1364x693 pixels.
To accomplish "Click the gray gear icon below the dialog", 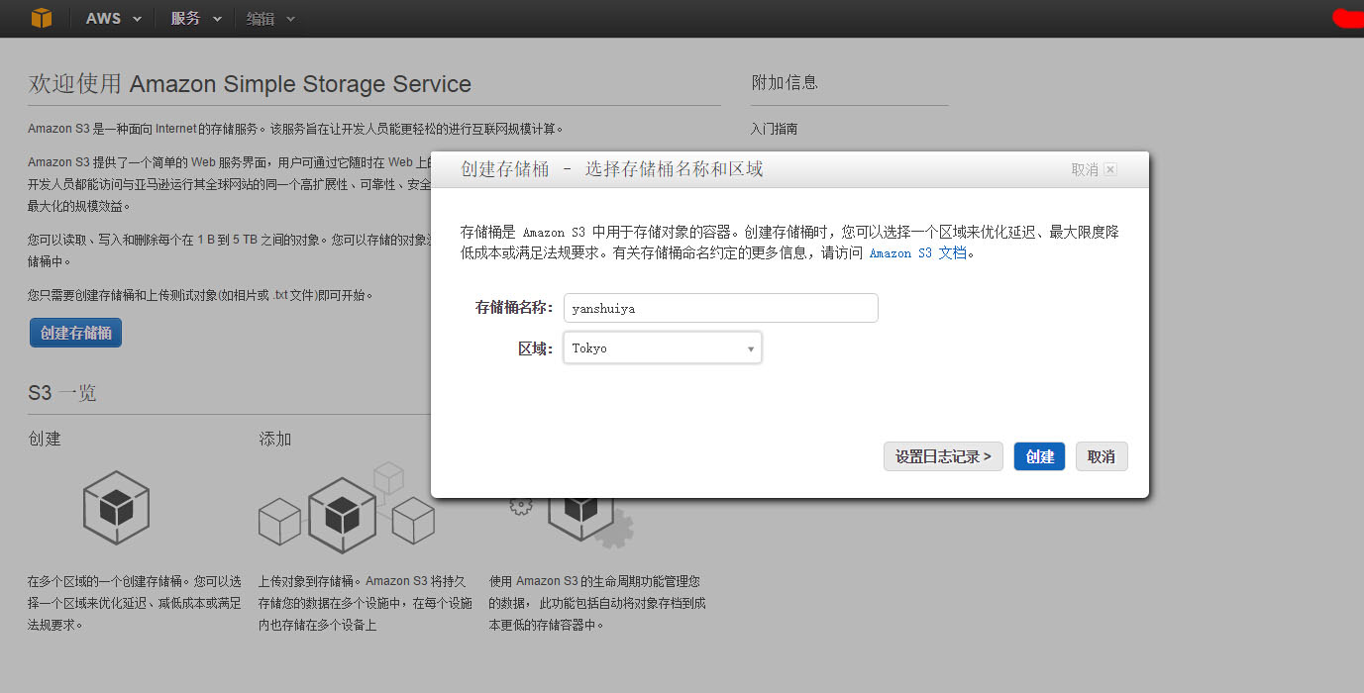I will 617,529.
